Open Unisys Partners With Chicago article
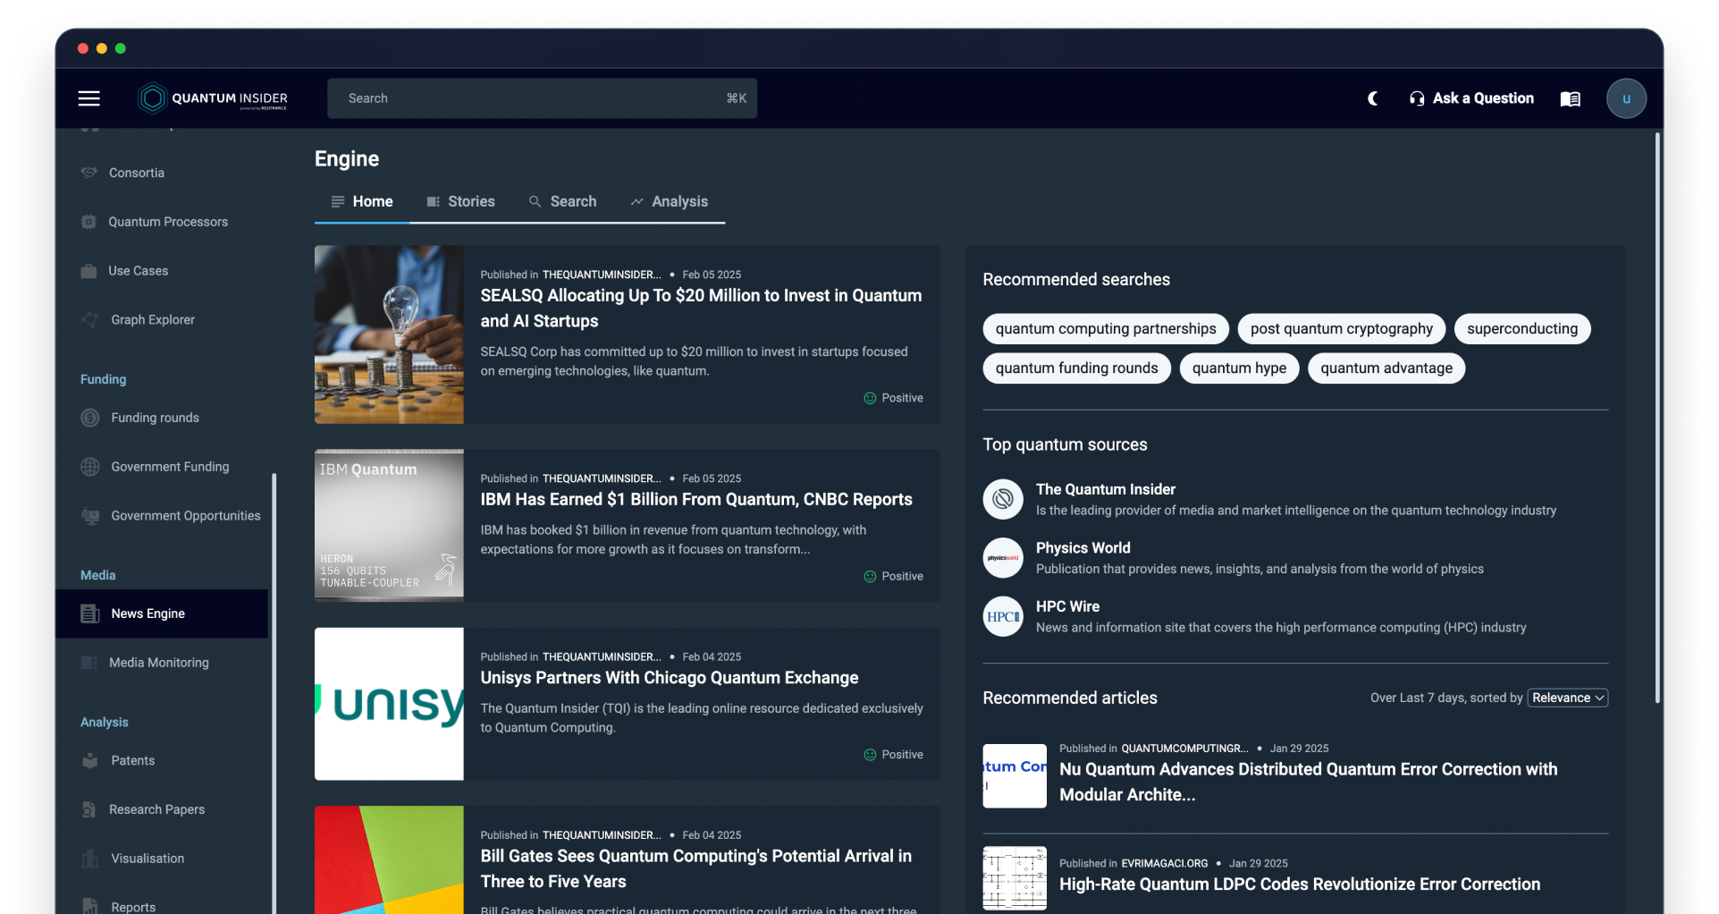Viewport: 1719px width, 914px height. point(670,678)
